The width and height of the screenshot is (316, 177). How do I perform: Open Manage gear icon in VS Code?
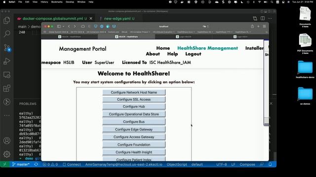tap(7, 154)
